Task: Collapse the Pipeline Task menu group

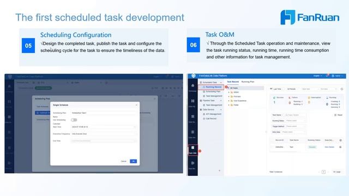Action: (x=221, y=101)
